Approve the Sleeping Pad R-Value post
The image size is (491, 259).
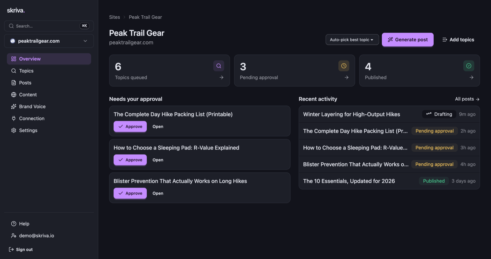(130, 160)
